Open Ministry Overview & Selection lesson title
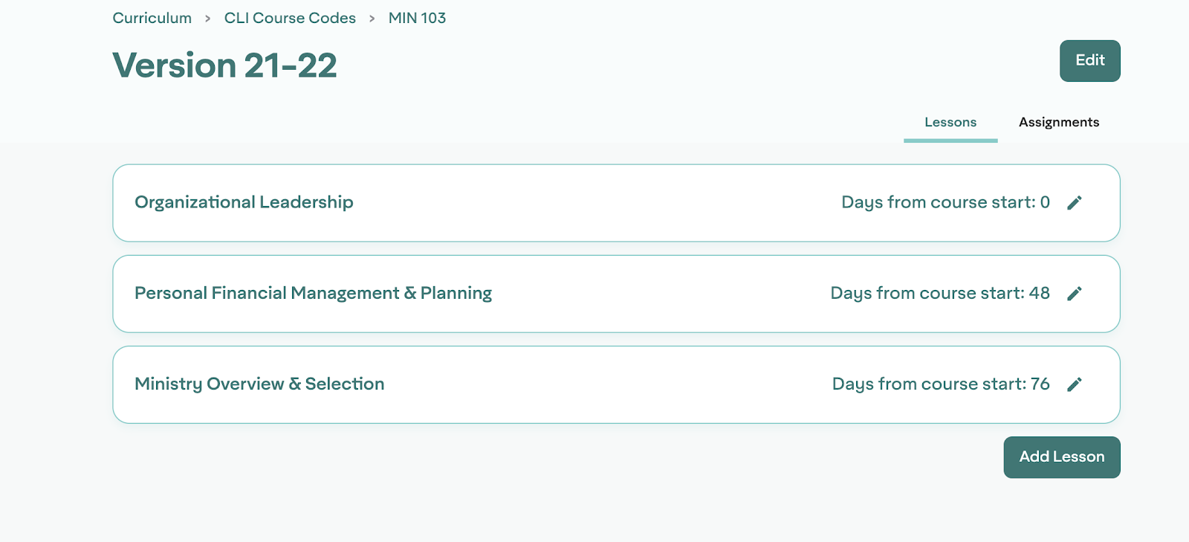This screenshot has width=1189, height=542. 259,384
